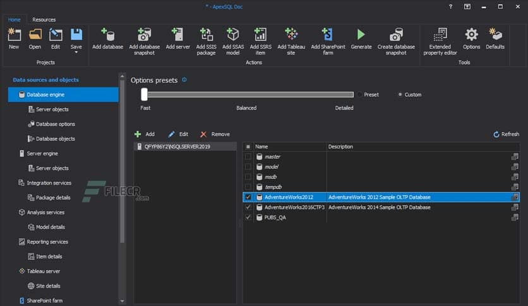
Task: Click the green Add server button
Action: click(145, 134)
